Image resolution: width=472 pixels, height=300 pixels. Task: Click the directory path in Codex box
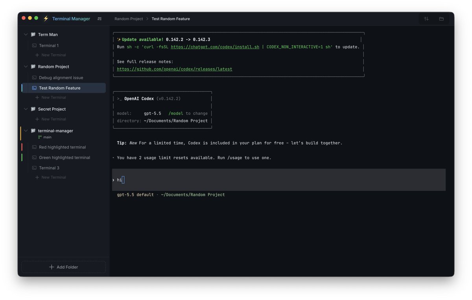(176, 121)
